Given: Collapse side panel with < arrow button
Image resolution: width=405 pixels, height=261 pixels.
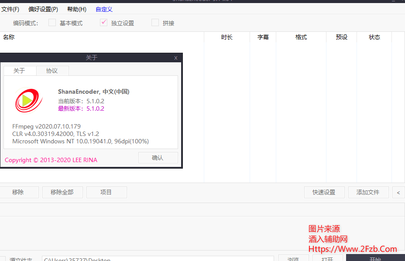Looking at the screenshot, I should tap(398, 192).
